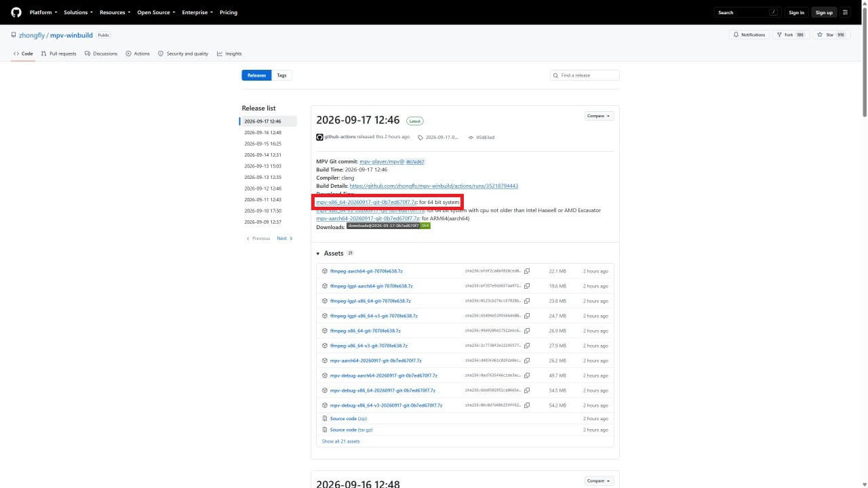Copy SHA256 hash of ffmpeg-lgpl-x86_64-git-7070fe638.7z
868x488 pixels.
click(x=527, y=301)
